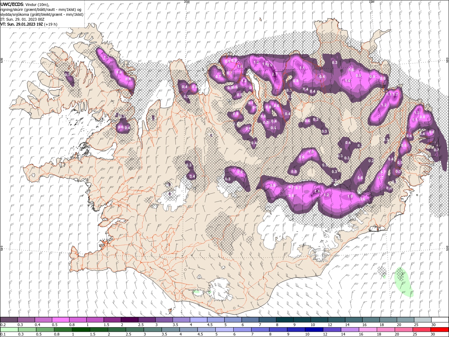Viewport: 449px width, 337px height.
Task: Select the 'IT: Sun. 29. 01. 2023 00Z' line
Action: pos(22,19)
